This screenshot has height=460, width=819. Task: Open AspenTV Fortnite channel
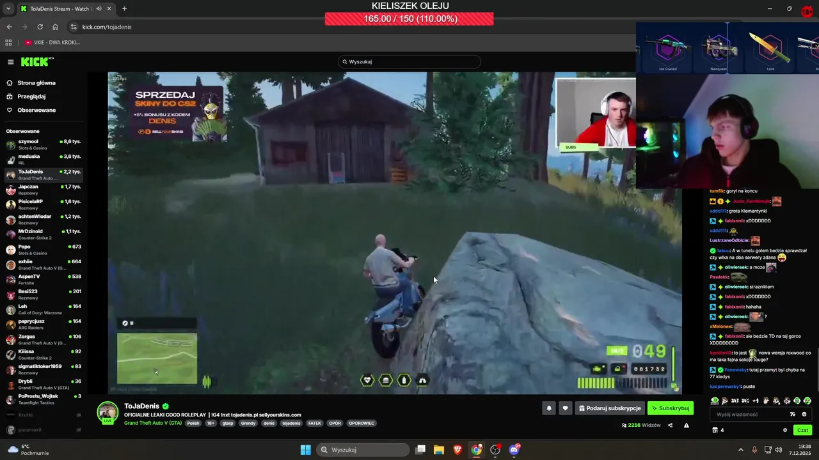tap(44, 279)
